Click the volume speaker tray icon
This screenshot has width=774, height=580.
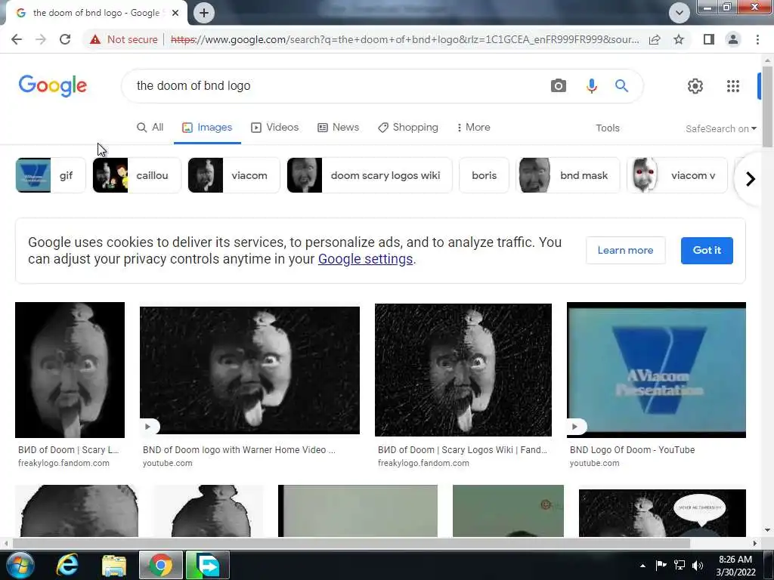click(x=698, y=565)
